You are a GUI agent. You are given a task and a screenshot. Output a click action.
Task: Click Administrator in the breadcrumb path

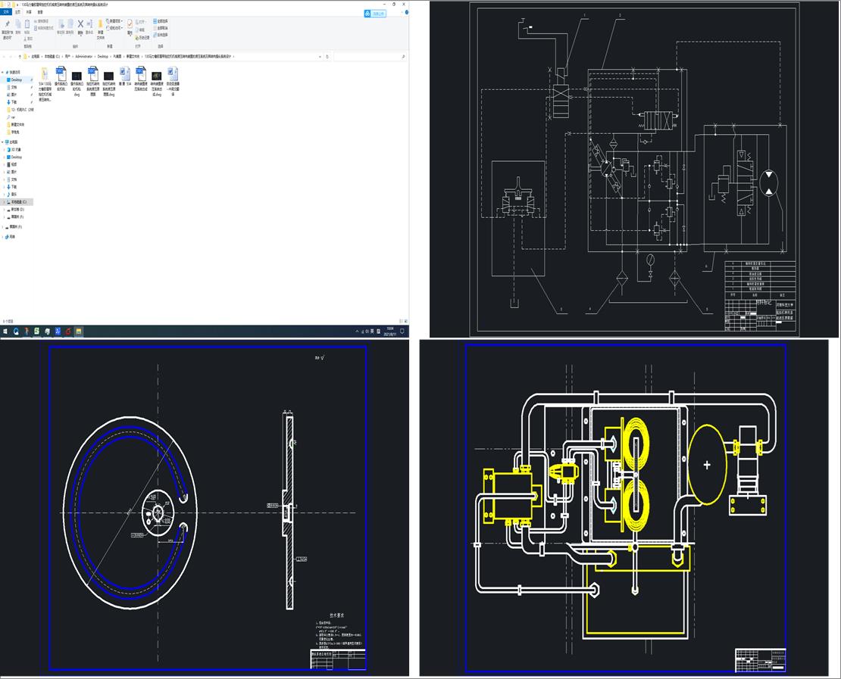tap(83, 56)
